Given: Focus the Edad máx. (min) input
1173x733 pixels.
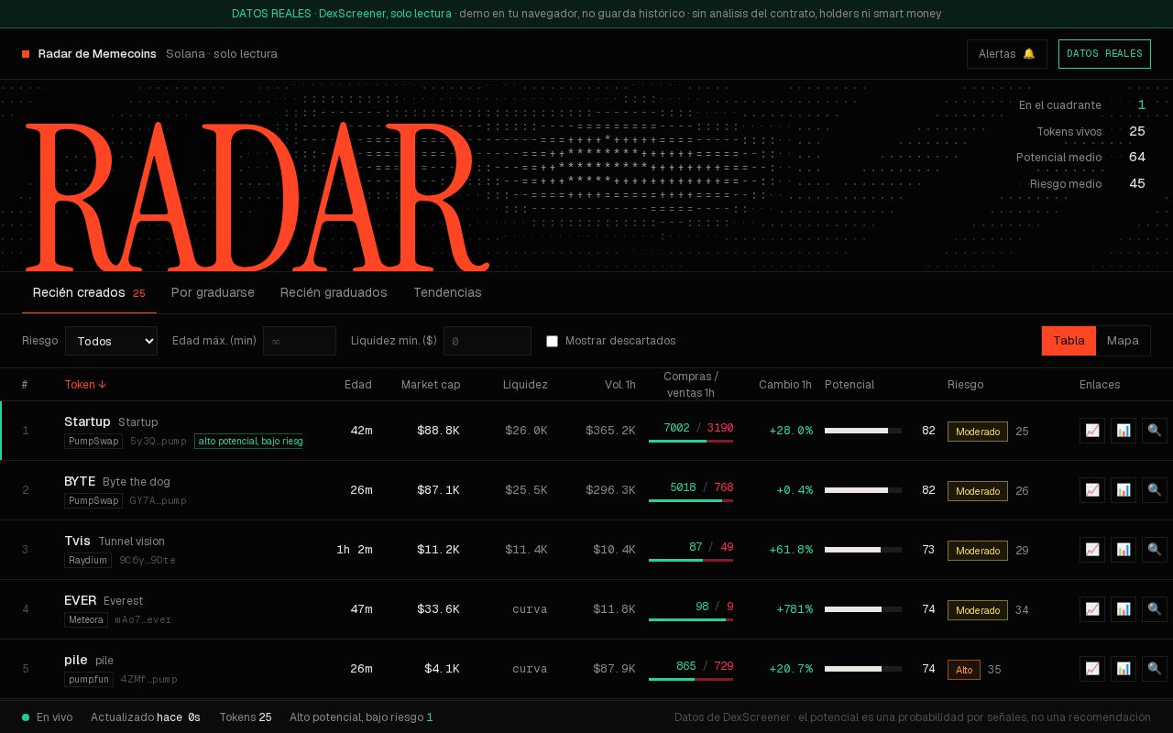Looking at the screenshot, I should (x=300, y=341).
